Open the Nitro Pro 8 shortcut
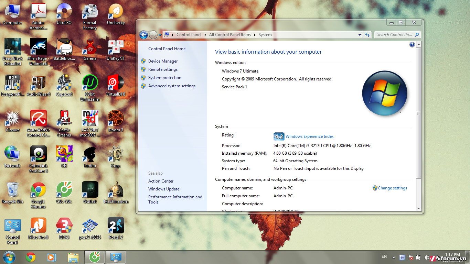 [x=39, y=228]
